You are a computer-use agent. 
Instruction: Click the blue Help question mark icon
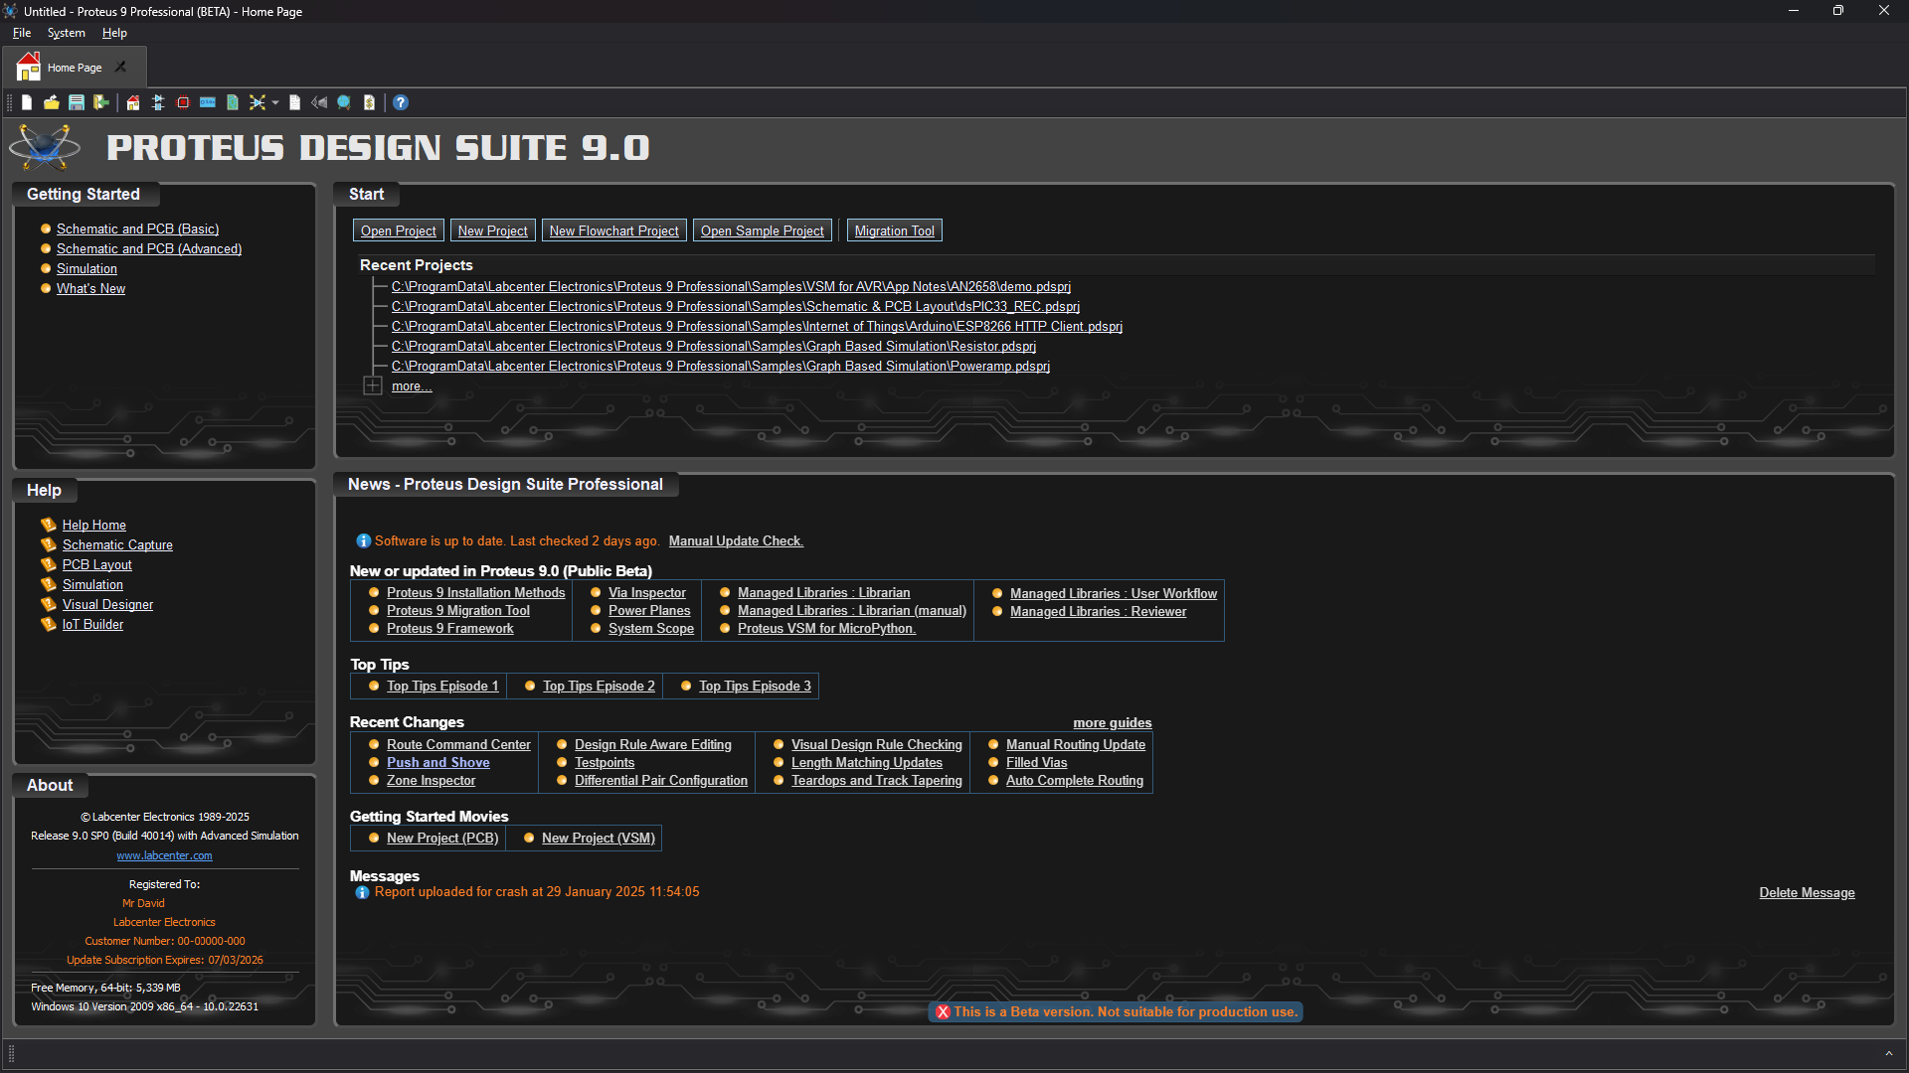point(401,102)
